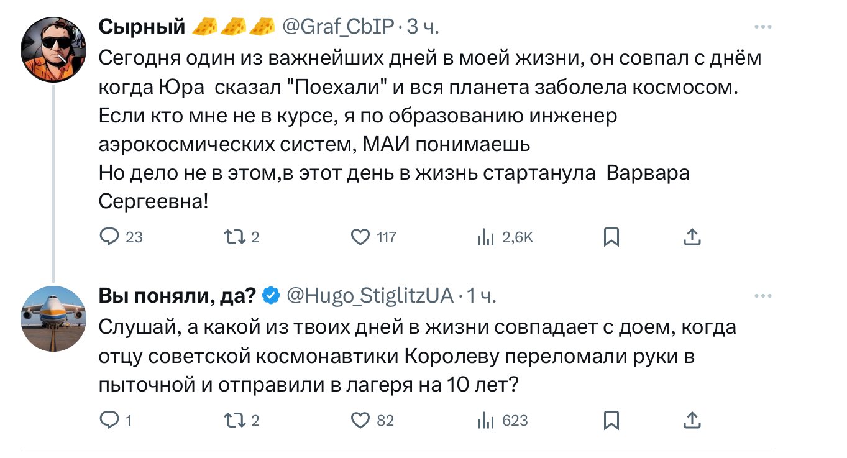847x458 pixels.
Task: Open the @Graf_CbIP profile handle
Action: (x=338, y=27)
